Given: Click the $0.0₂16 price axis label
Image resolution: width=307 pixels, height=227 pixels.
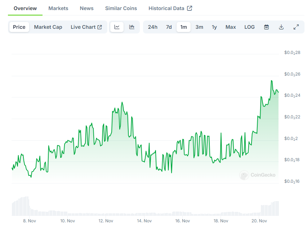Looking at the screenshot, I should pos(292,181).
